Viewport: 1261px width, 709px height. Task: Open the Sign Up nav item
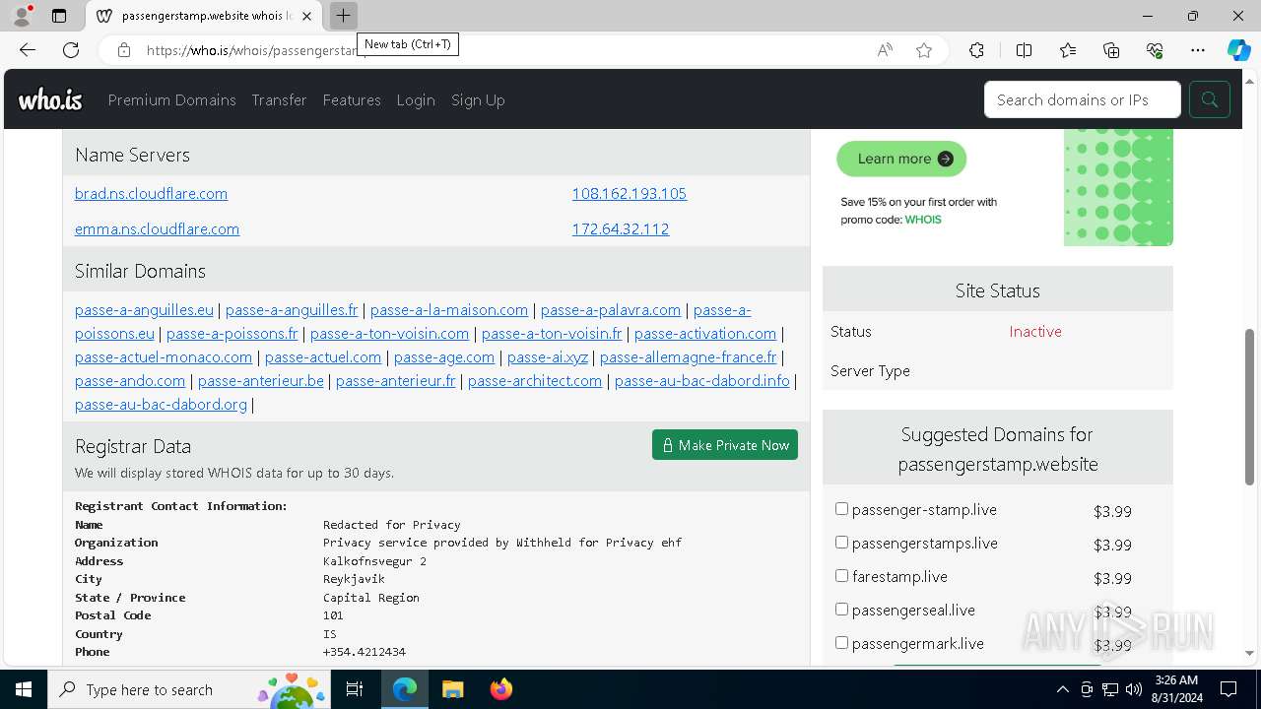[x=478, y=99]
